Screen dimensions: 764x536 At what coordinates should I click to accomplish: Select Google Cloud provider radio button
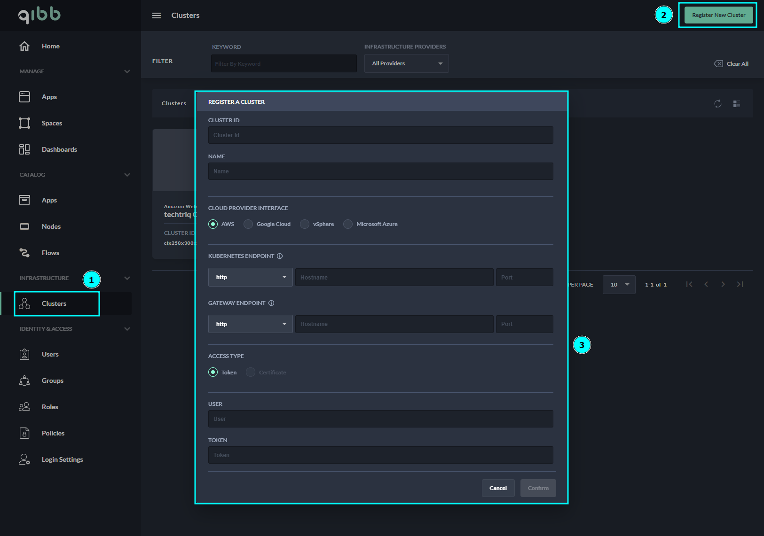(x=248, y=224)
